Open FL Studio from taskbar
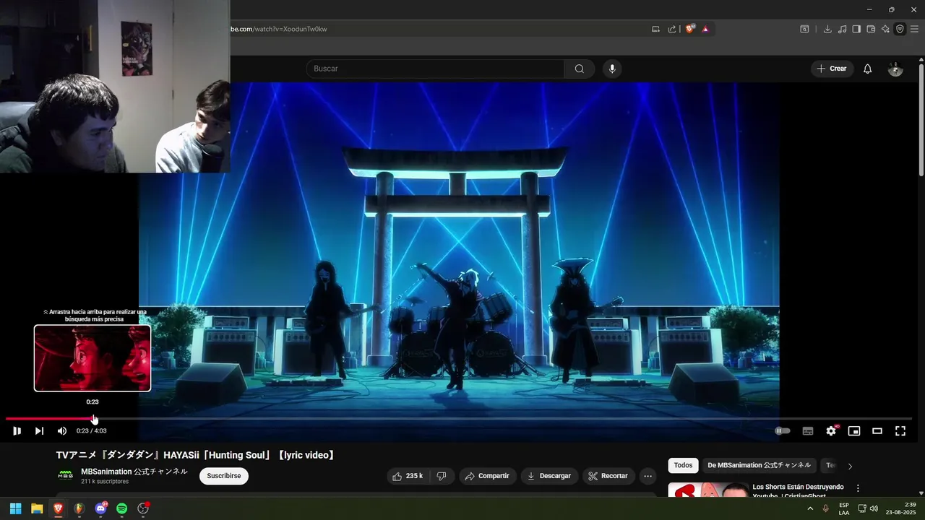The height and width of the screenshot is (520, 925). point(79,508)
